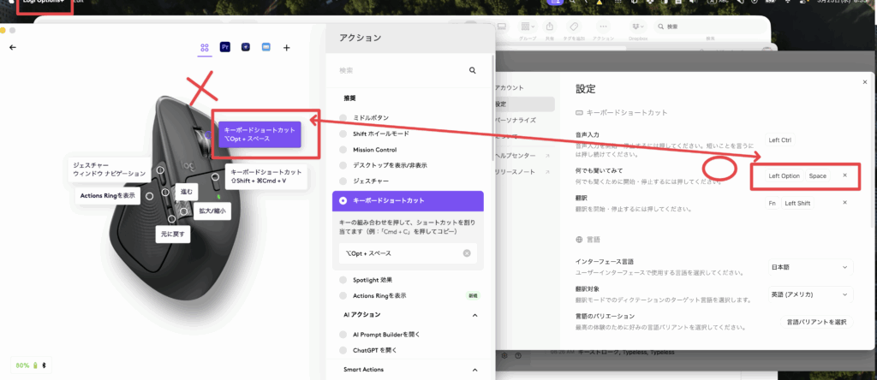Image resolution: width=877 pixels, height=380 pixels.
Task: Open the インターフェース言語 dropdown showing 日本語
Action: (x=809, y=267)
